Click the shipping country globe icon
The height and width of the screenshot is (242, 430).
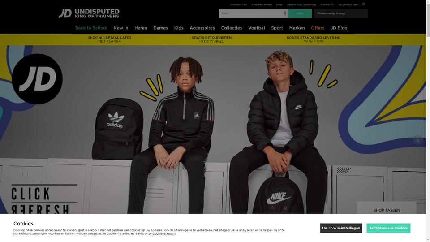click(x=363, y=4)
